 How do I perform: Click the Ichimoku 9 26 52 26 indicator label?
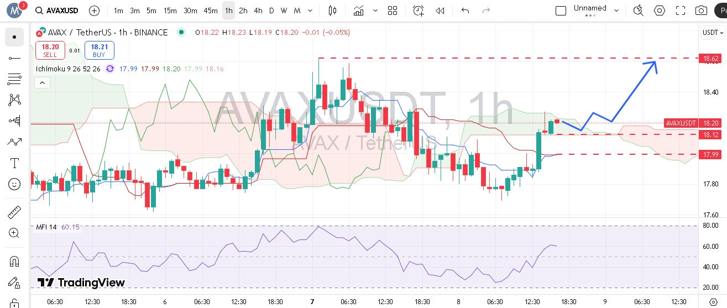click(68, 69)
